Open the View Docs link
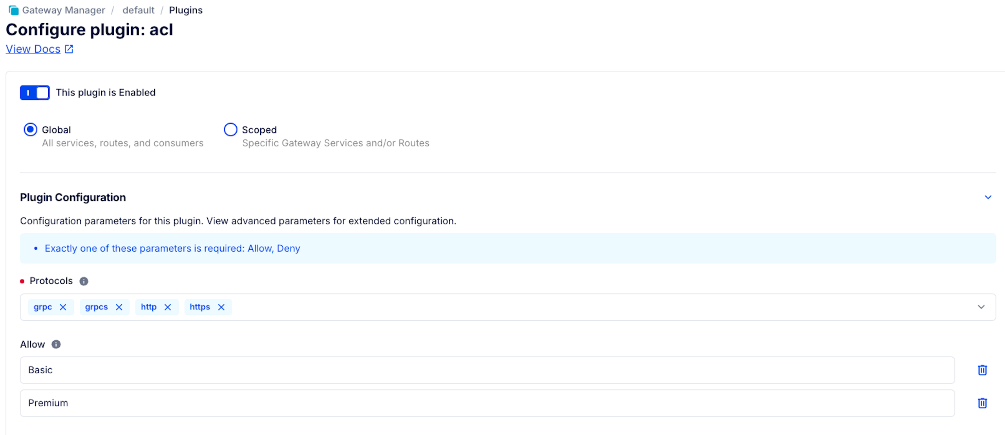The image size is (1005, 435). pos(33,49)
